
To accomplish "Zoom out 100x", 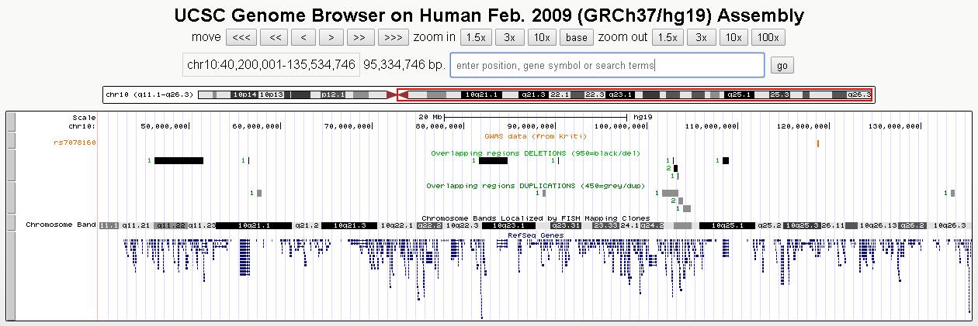I will point(768,37).
